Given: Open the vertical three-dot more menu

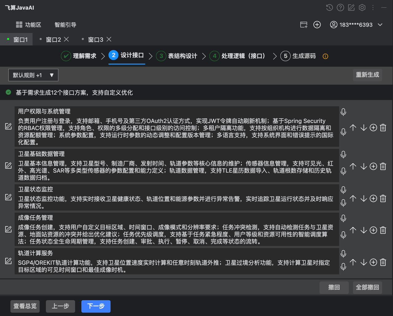Looking at the screenshot, I should (x=373, y=8).
